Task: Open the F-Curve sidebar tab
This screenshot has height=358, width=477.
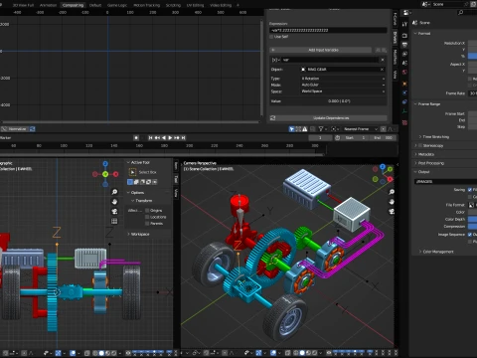Action: point(395,19)
